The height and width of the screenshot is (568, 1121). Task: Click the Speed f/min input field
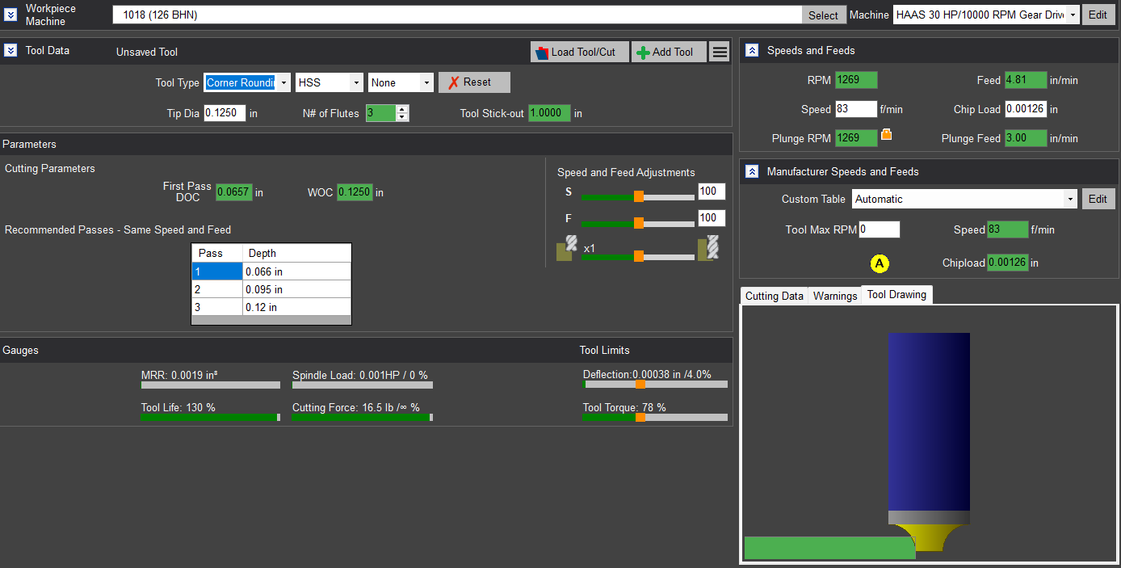[x=856, y=109]
